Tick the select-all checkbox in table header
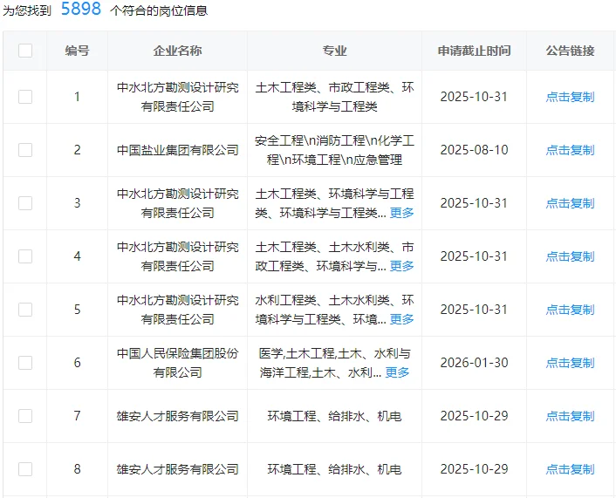 [x=25, y=51]
